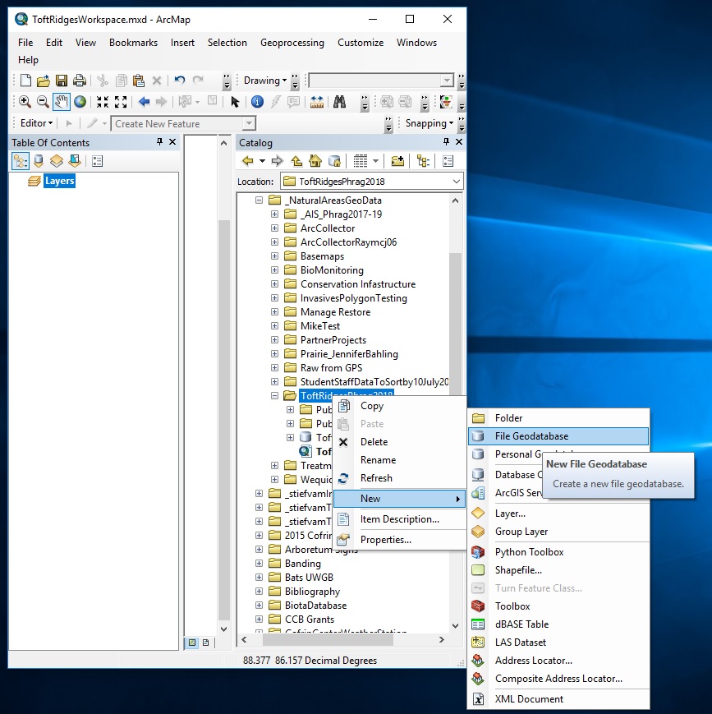The width and height of the screenshot is (712, 714).
Task: Click the Measure ruler tool
Action: point(317,102)
